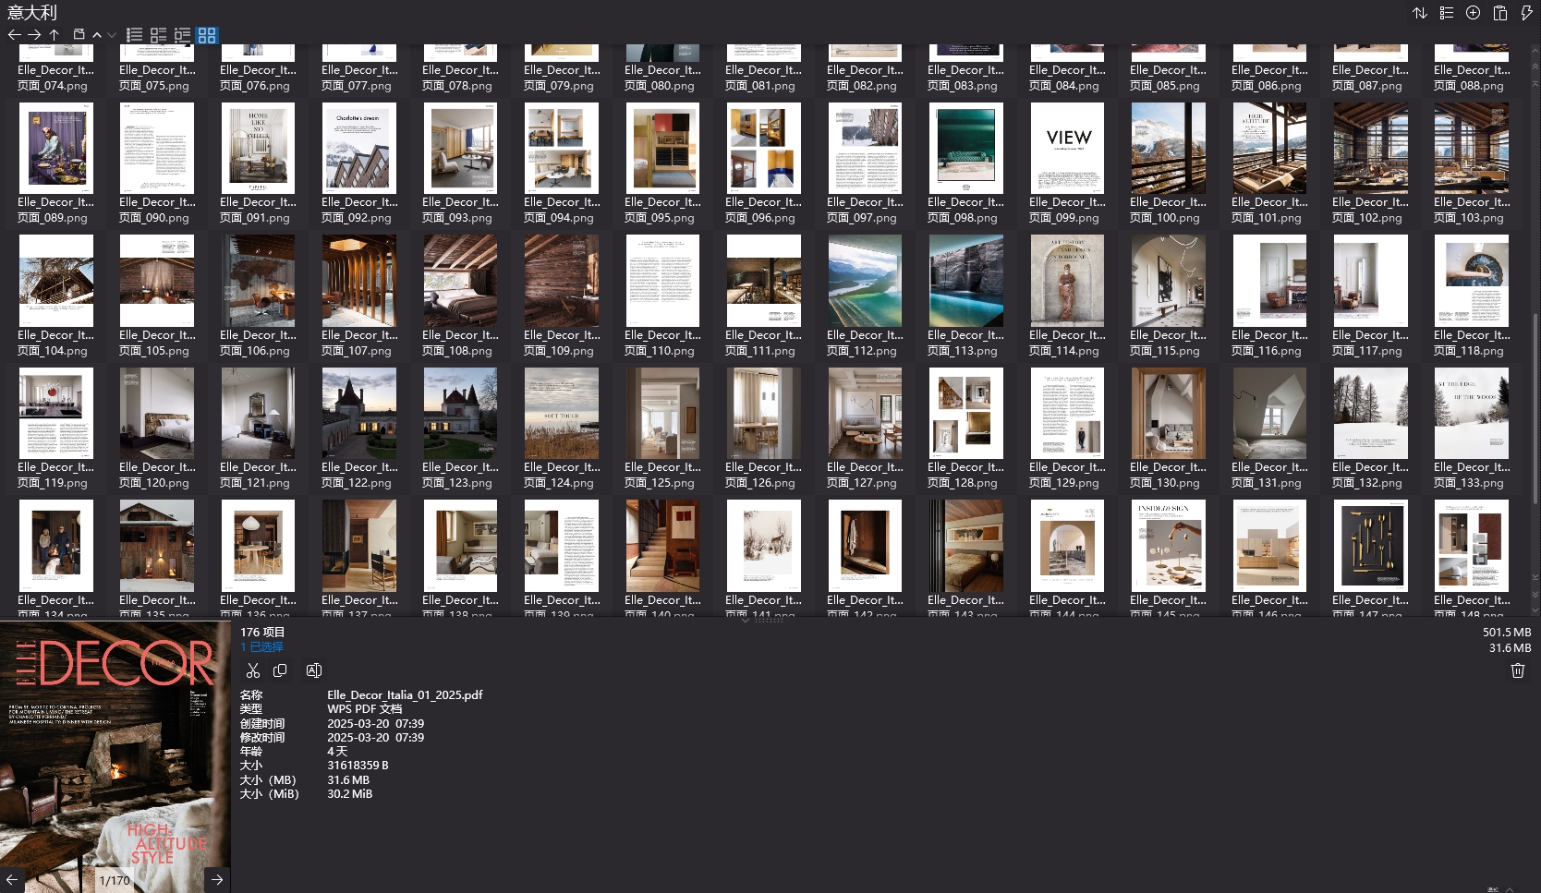This screenshot has height=893, width=1541.
Task: Cut the selected file with scissors icon
Action: pyautogui.click(x=253, y=670)
